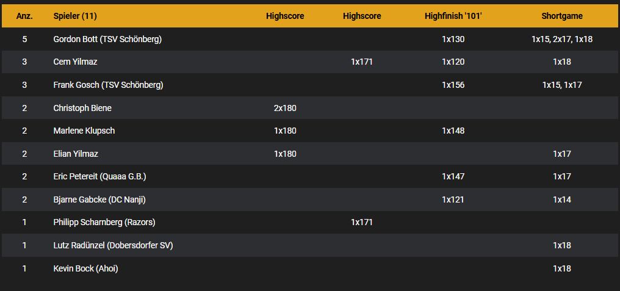Select the Highfinish '101' column header
Image resolution: width=620 pixels, height=291 pixels.
[453, 16]
